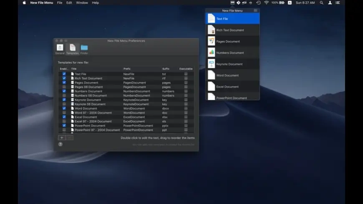The image size is (363, 204).
Task: Click the remove template minus button
Action: click(x=69, y=138)
